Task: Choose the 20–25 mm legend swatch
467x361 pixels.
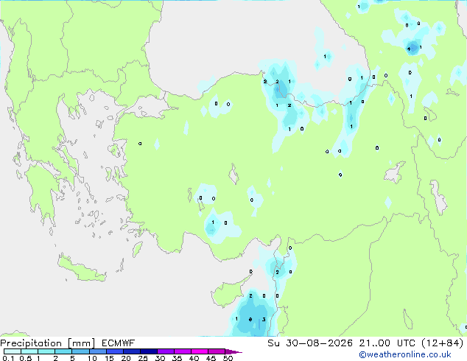Action: coord(131,351)
